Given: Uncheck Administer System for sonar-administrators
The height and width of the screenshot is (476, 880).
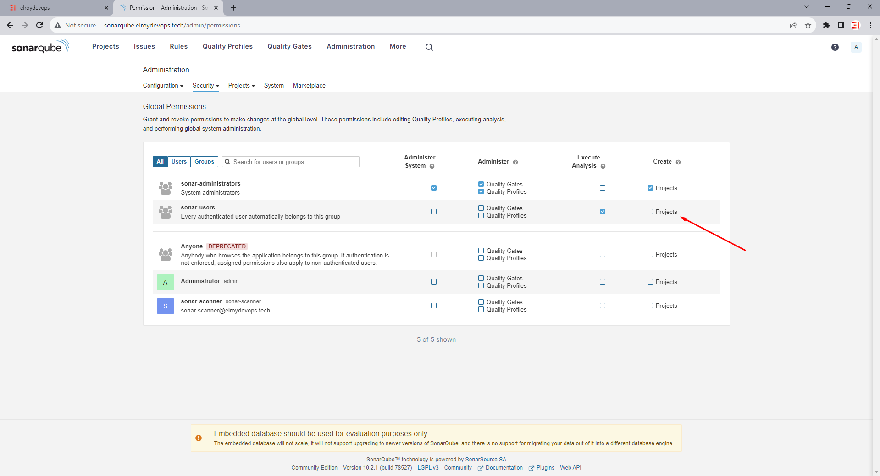Looking at the screenshot, I should [x=434, y=188].
